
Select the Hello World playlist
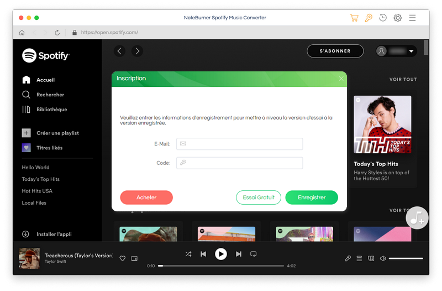pos(35,168)
